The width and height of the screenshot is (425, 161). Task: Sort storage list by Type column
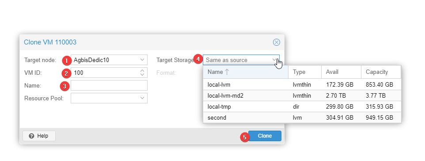(305, 72)
